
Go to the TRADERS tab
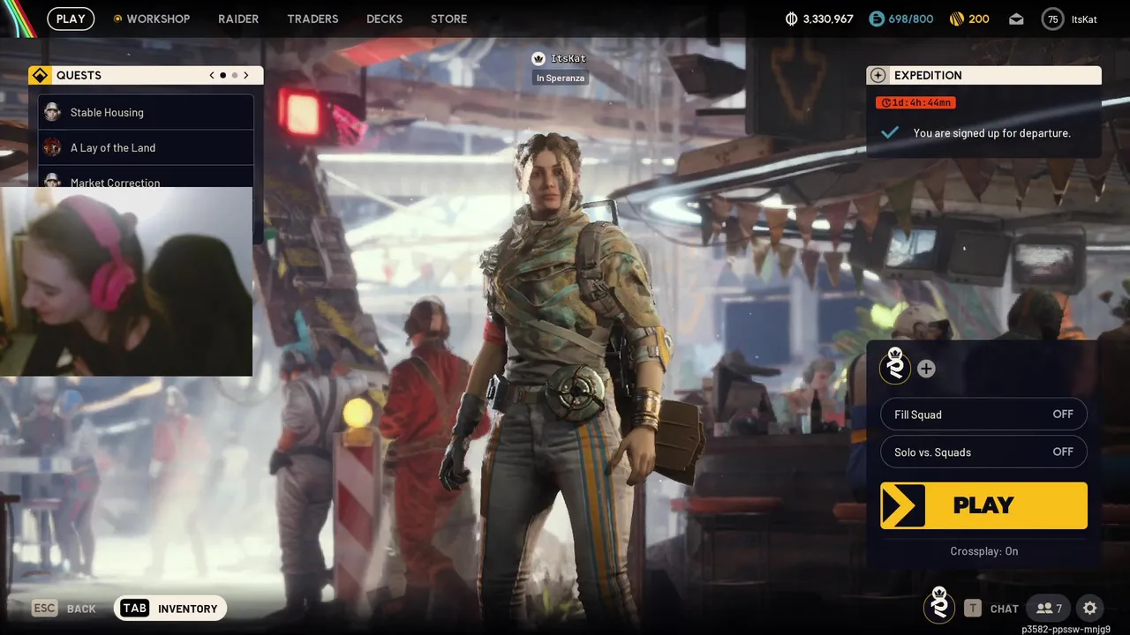tap(313, 19)
